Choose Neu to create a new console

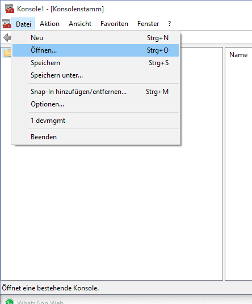(96, 38)
